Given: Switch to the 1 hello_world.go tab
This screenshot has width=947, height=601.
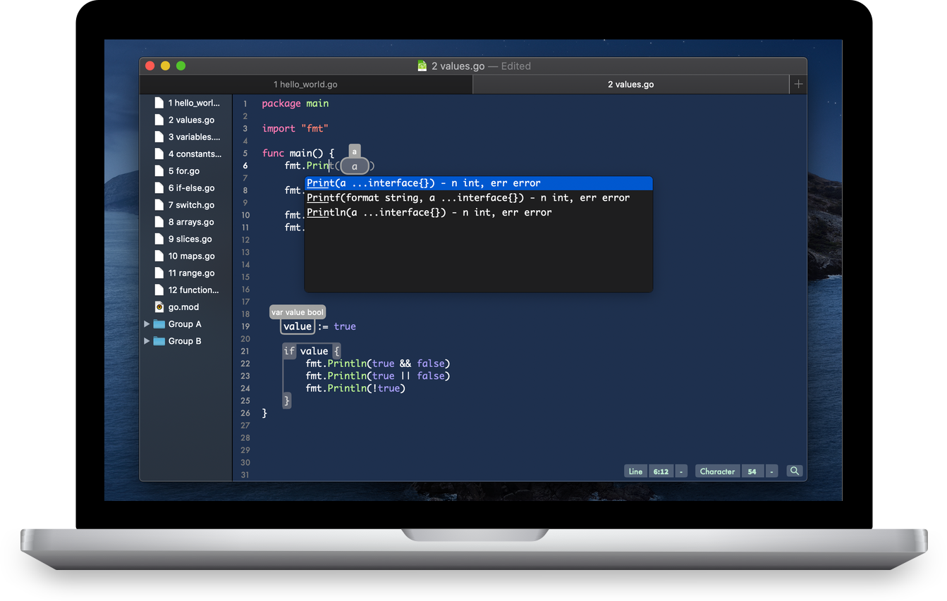Looking at the screenshot, I should (306, 84).
